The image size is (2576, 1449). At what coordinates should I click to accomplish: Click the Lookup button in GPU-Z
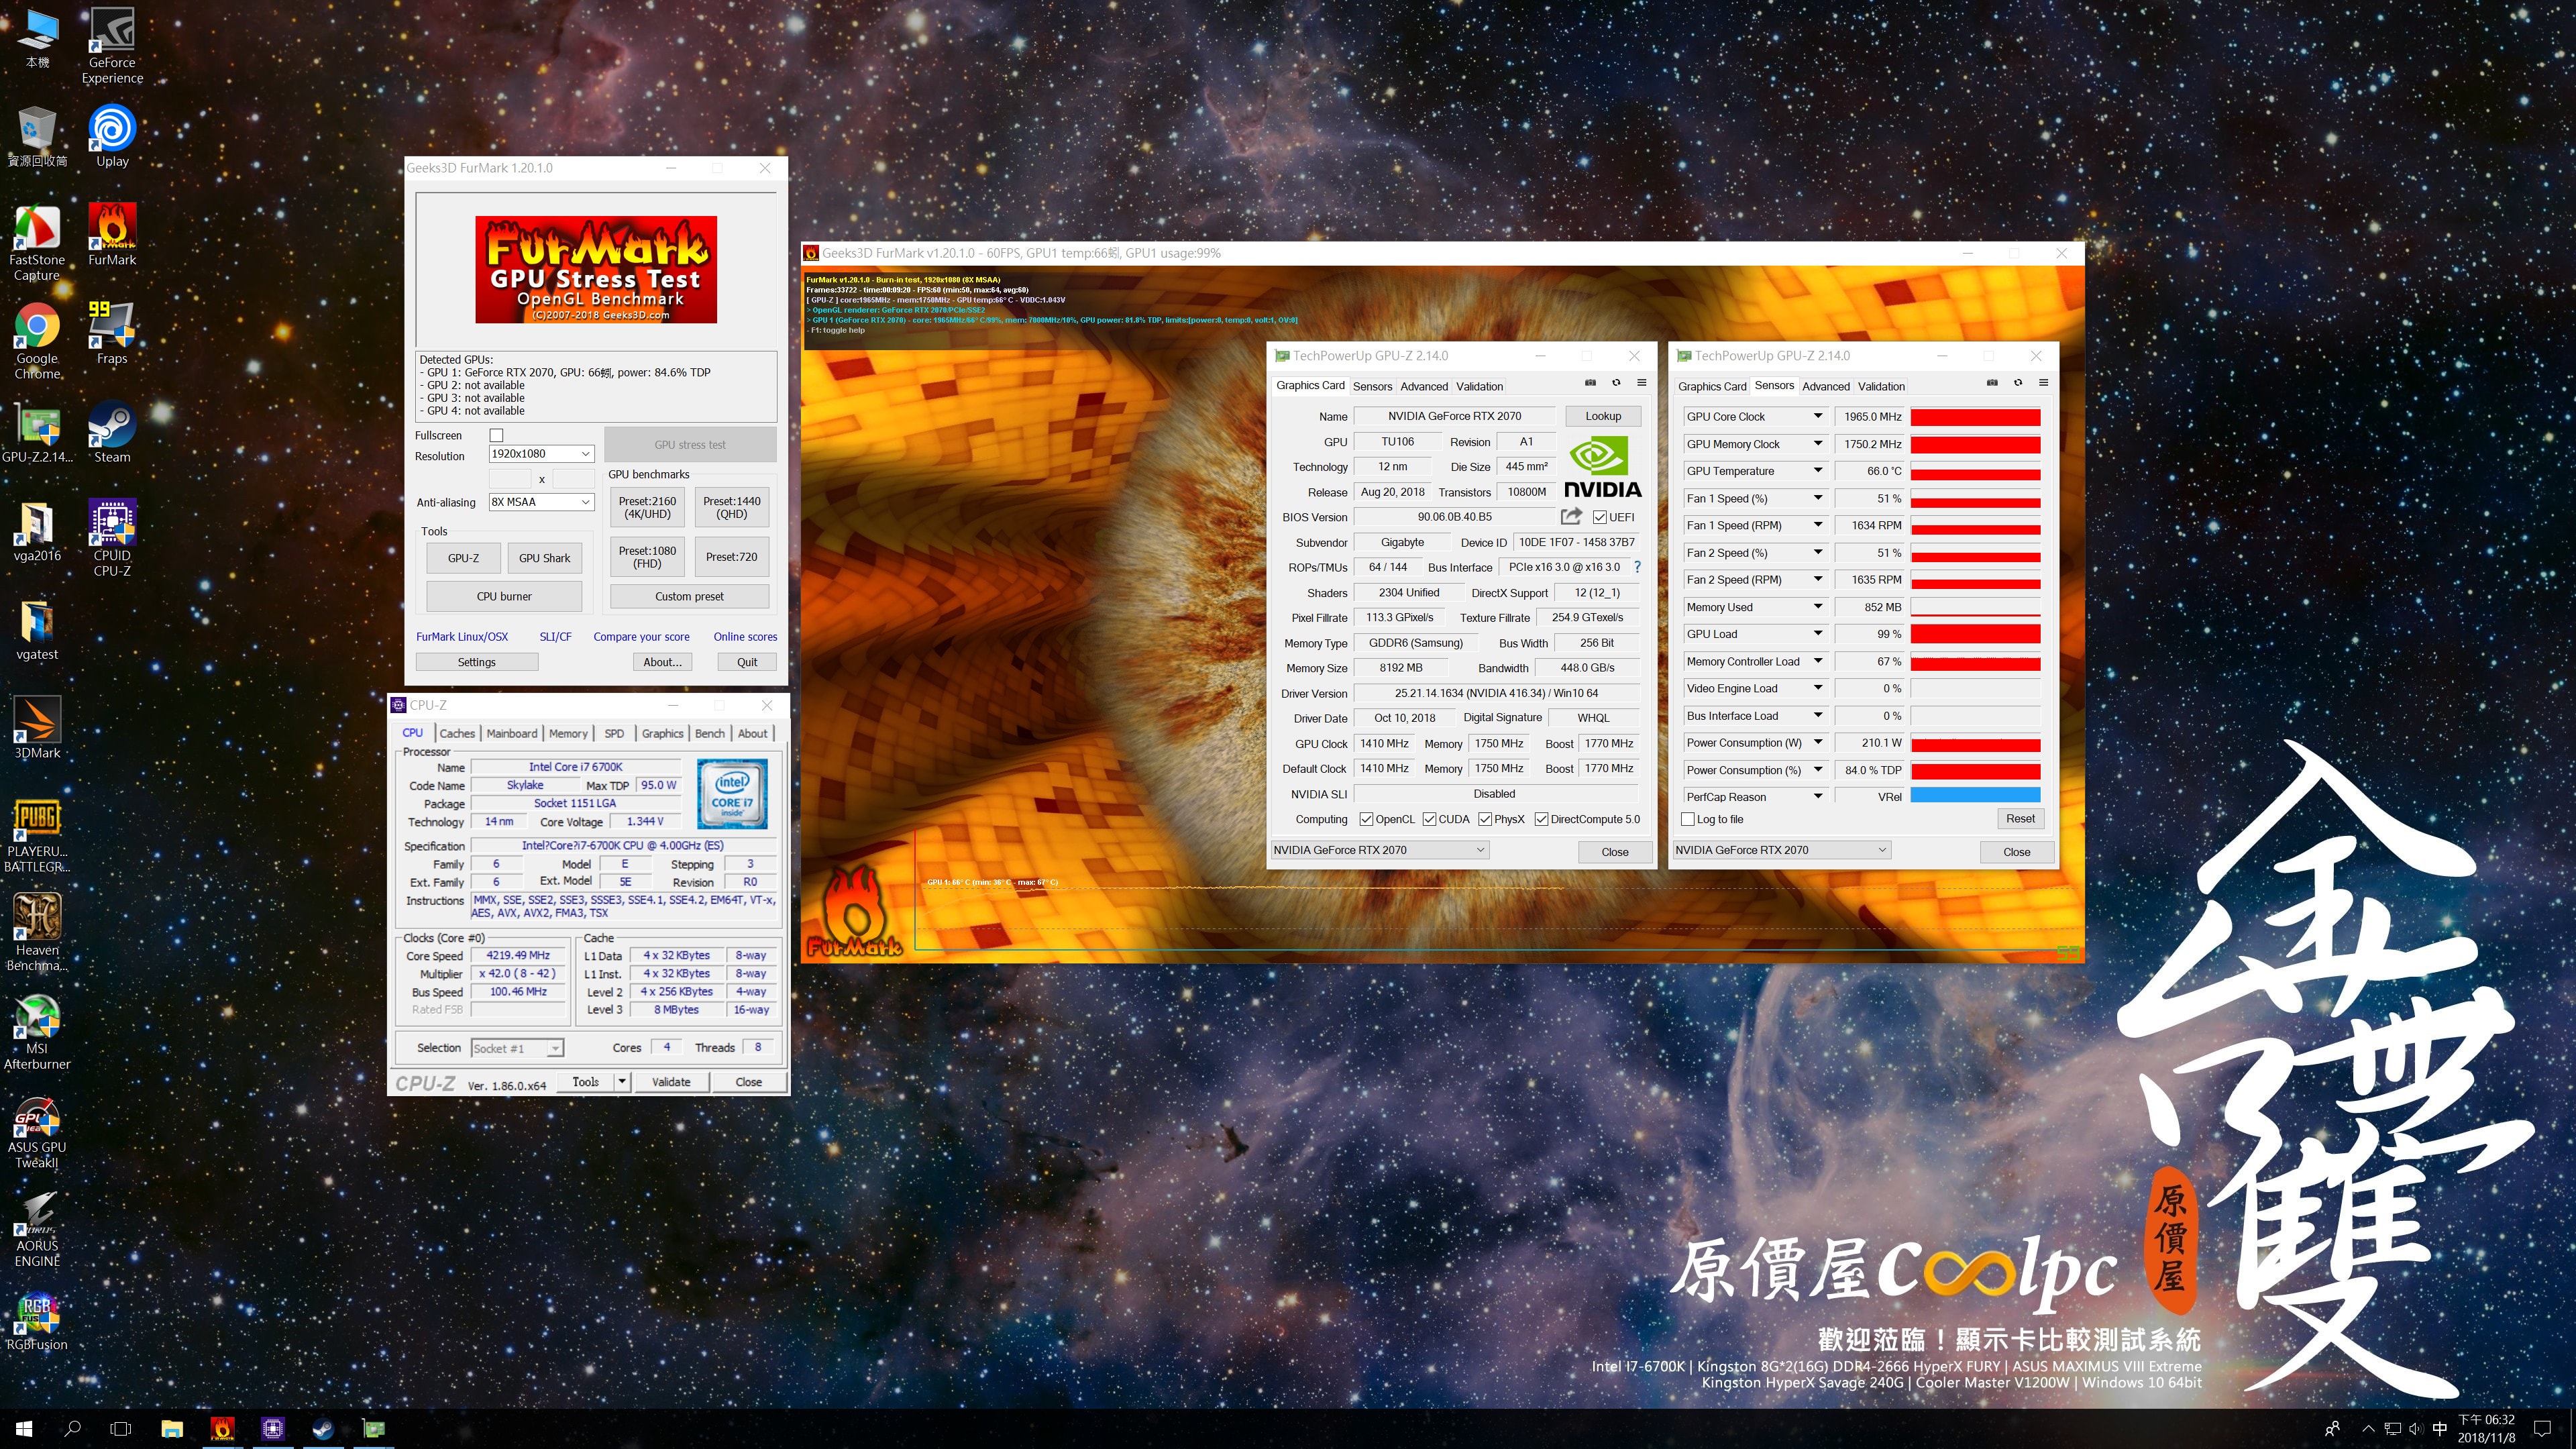point(1602,416)
